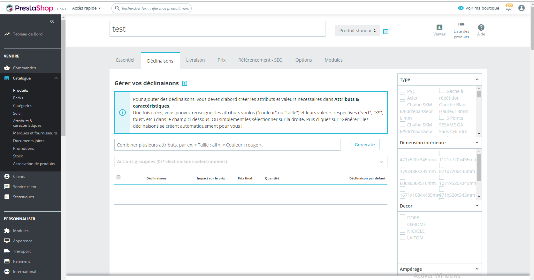This screenshot has height=280, width=534.
Task: Click the Apparence monitor icon
Action: pyautogui.click(x=7, y=241)
